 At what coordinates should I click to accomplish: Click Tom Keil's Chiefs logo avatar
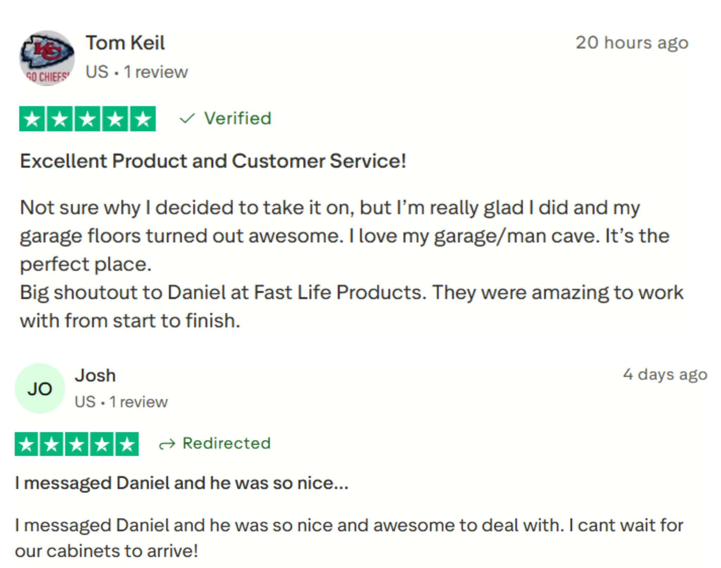click(47, 58)
